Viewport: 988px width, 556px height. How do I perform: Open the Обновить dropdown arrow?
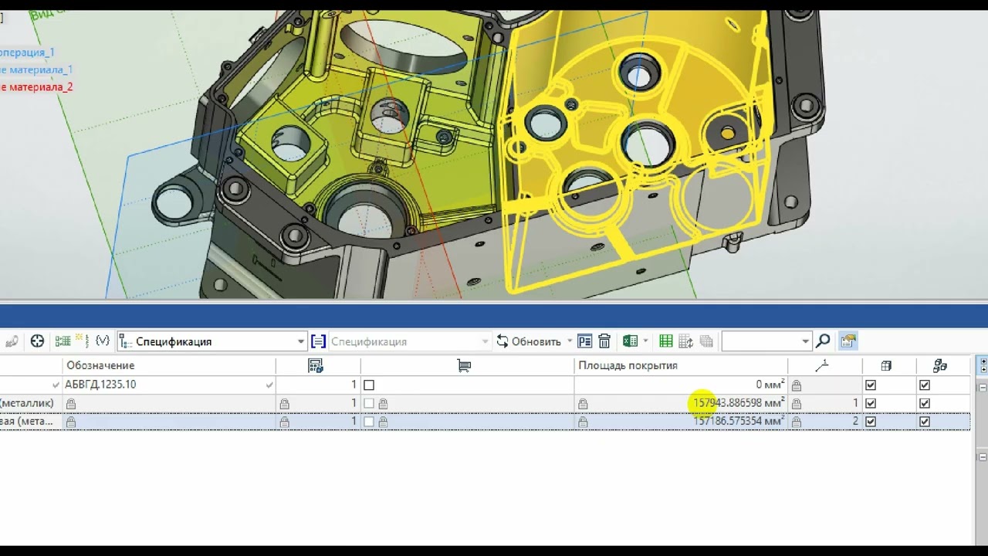pyautogui.click(x=570, y=341)
